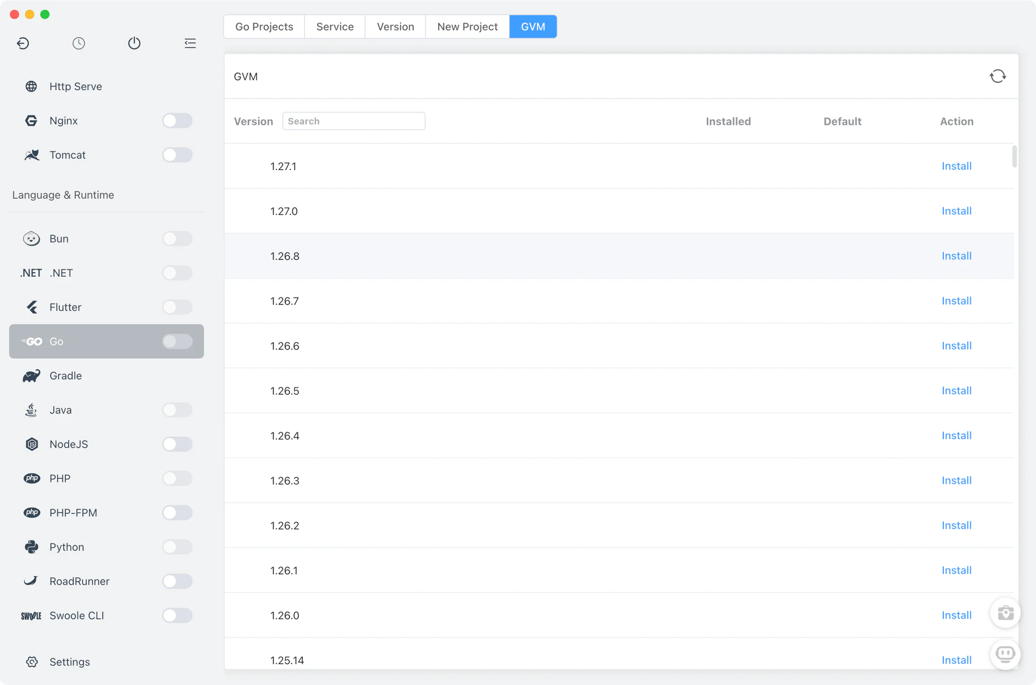Screen dimensions: 1036x685
Task: Refresh the GVM version list
Action: [998, 76]
